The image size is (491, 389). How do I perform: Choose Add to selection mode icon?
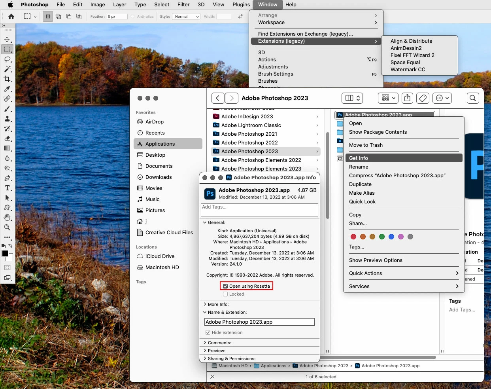coord(58,17)
